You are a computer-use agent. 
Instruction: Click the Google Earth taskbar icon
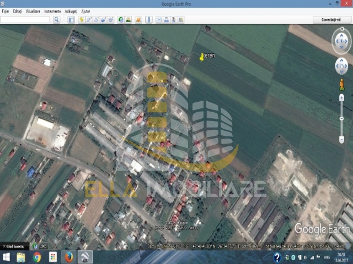[x=85, y=257]
